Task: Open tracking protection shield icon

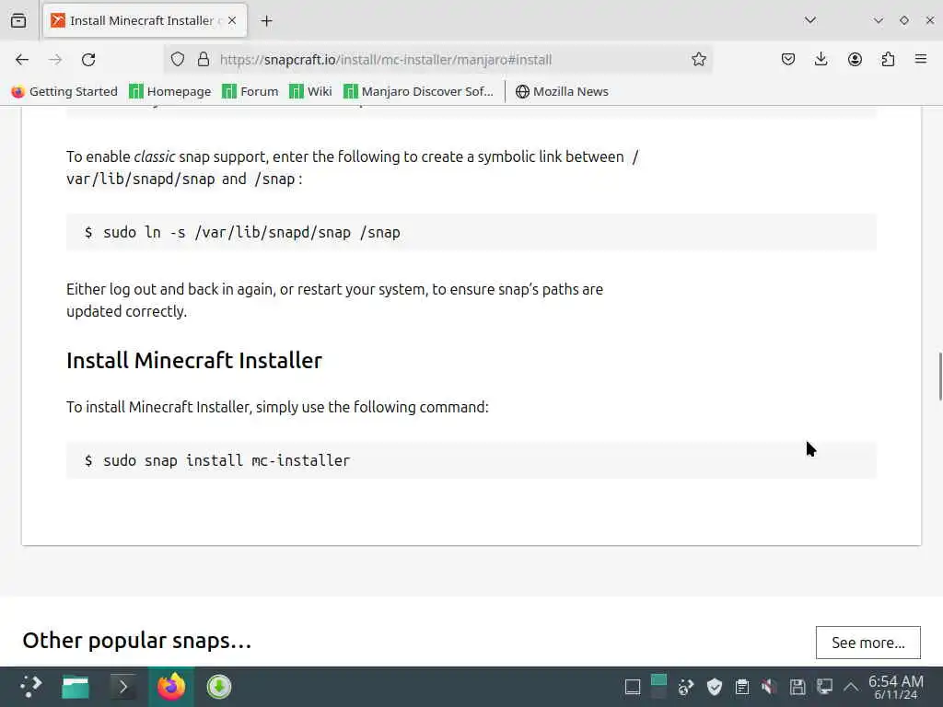Action: pyautogui.click(x=178, y=59)
